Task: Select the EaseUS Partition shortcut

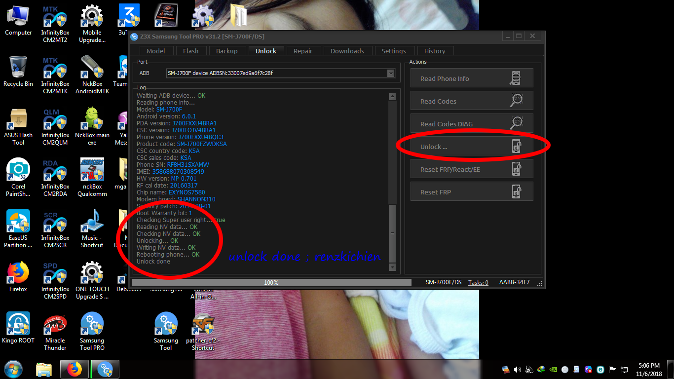Action: [x=18, y=228]
